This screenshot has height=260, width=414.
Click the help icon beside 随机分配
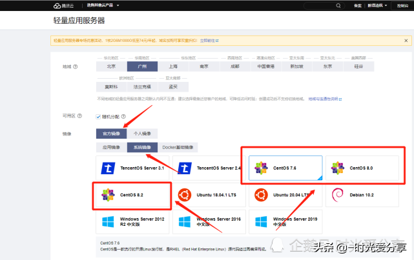pyautogui.click(x=123, y=116)
